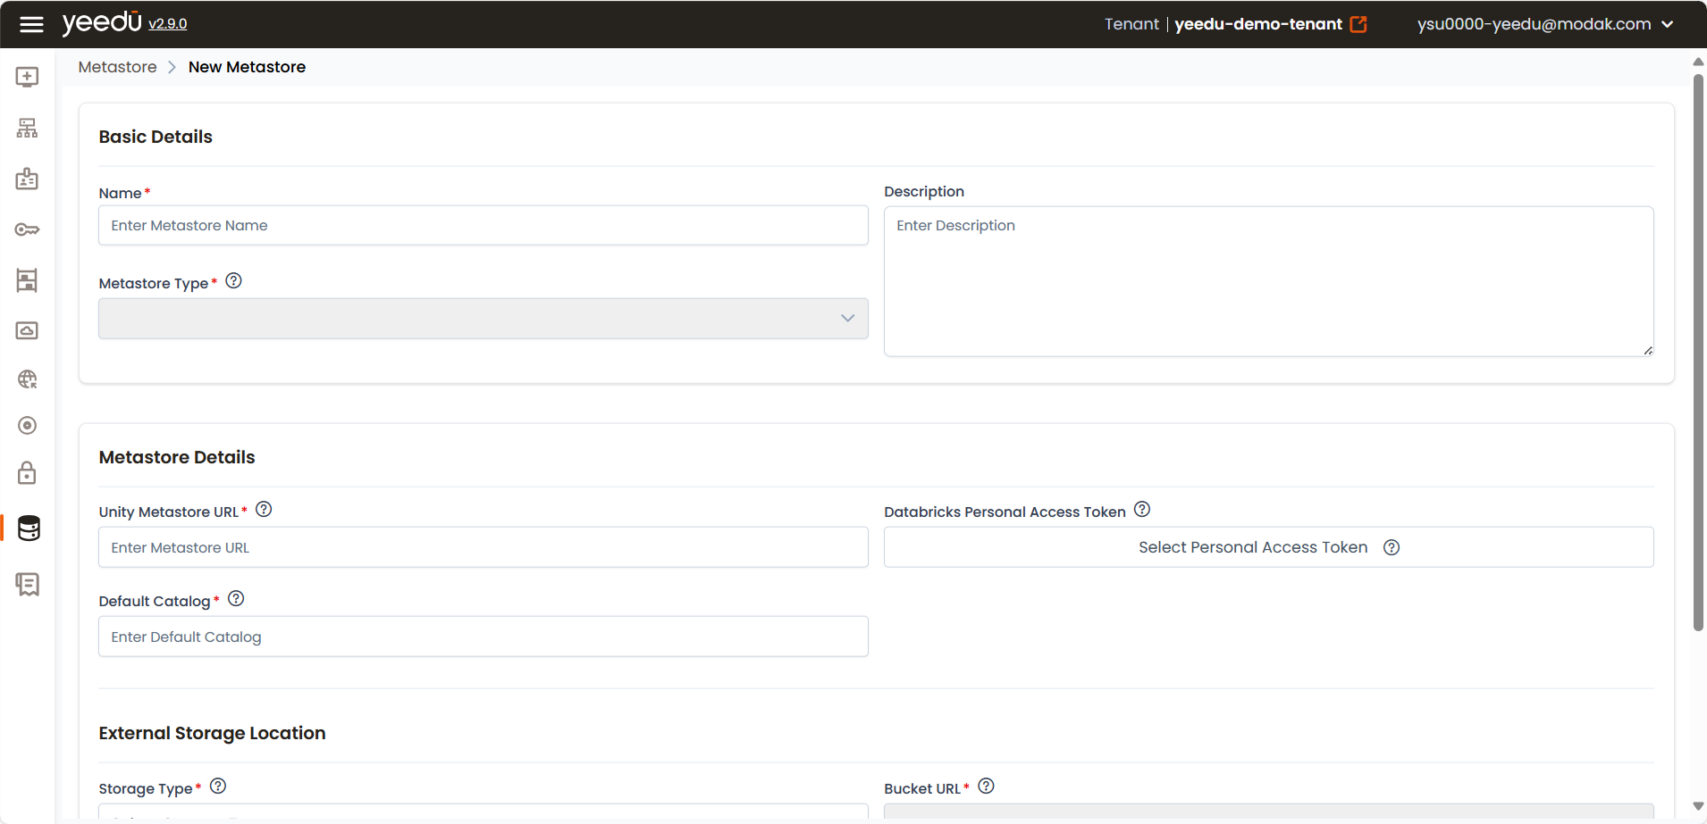
Task: Click yeedu-demo-tenant tenant name
Action: 1258,24
